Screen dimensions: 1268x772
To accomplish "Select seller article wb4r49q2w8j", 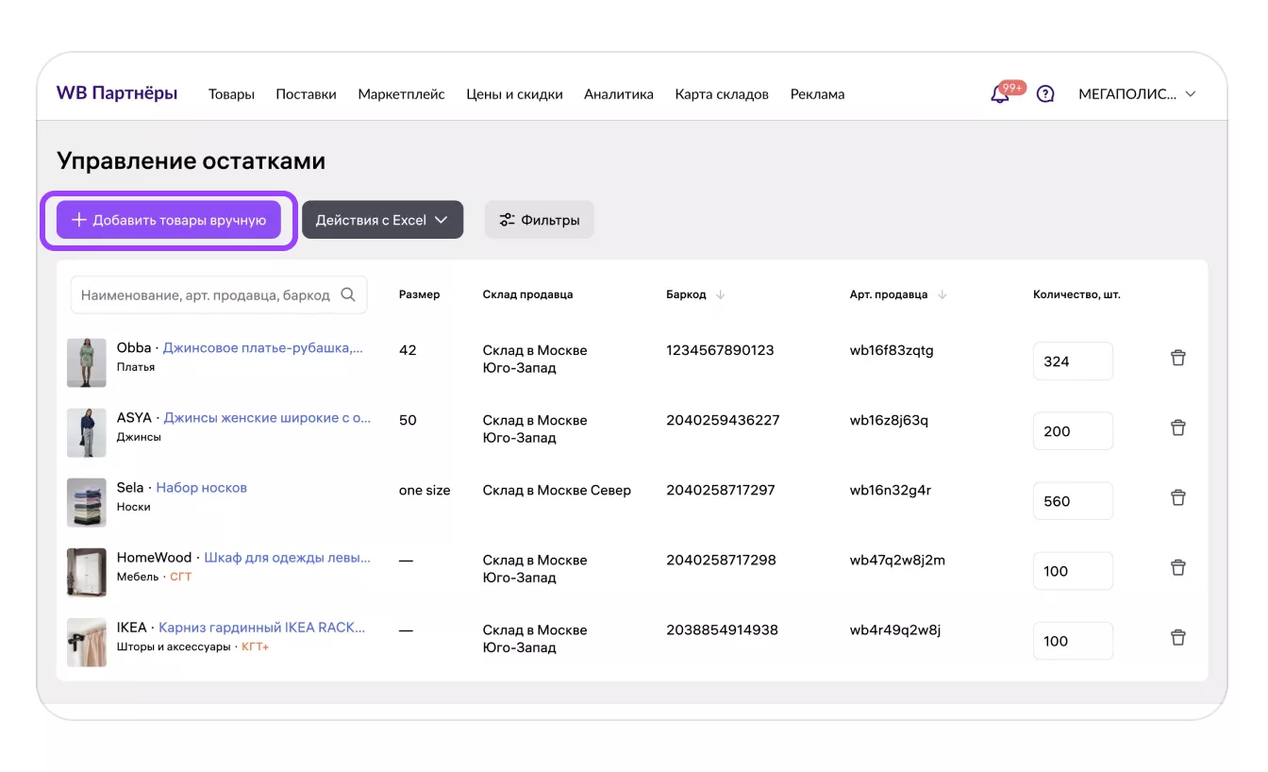I will [895, 629].
